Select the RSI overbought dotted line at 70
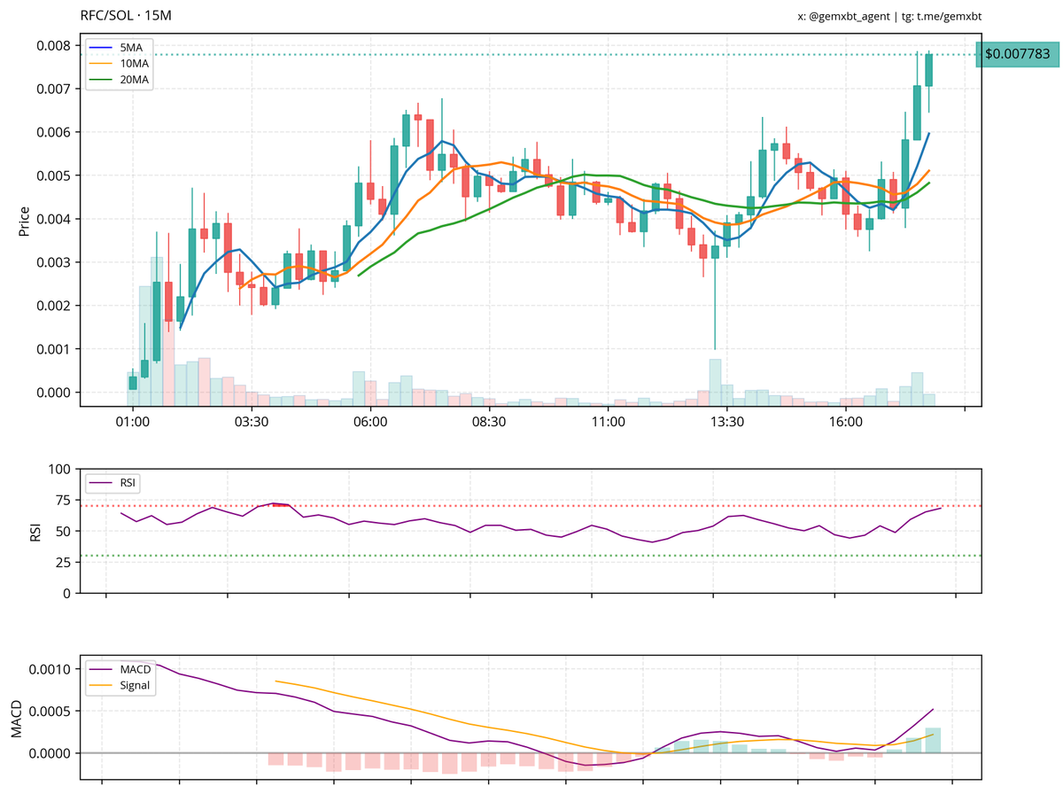 (x=531, y=505)
